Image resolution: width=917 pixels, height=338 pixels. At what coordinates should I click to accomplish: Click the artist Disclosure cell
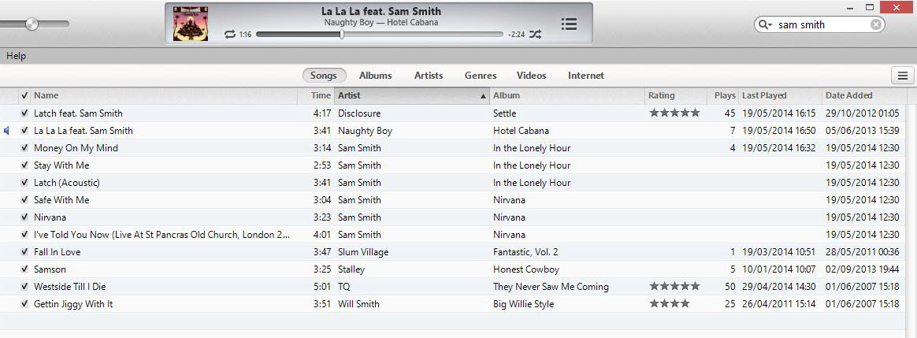pos(359,113)
